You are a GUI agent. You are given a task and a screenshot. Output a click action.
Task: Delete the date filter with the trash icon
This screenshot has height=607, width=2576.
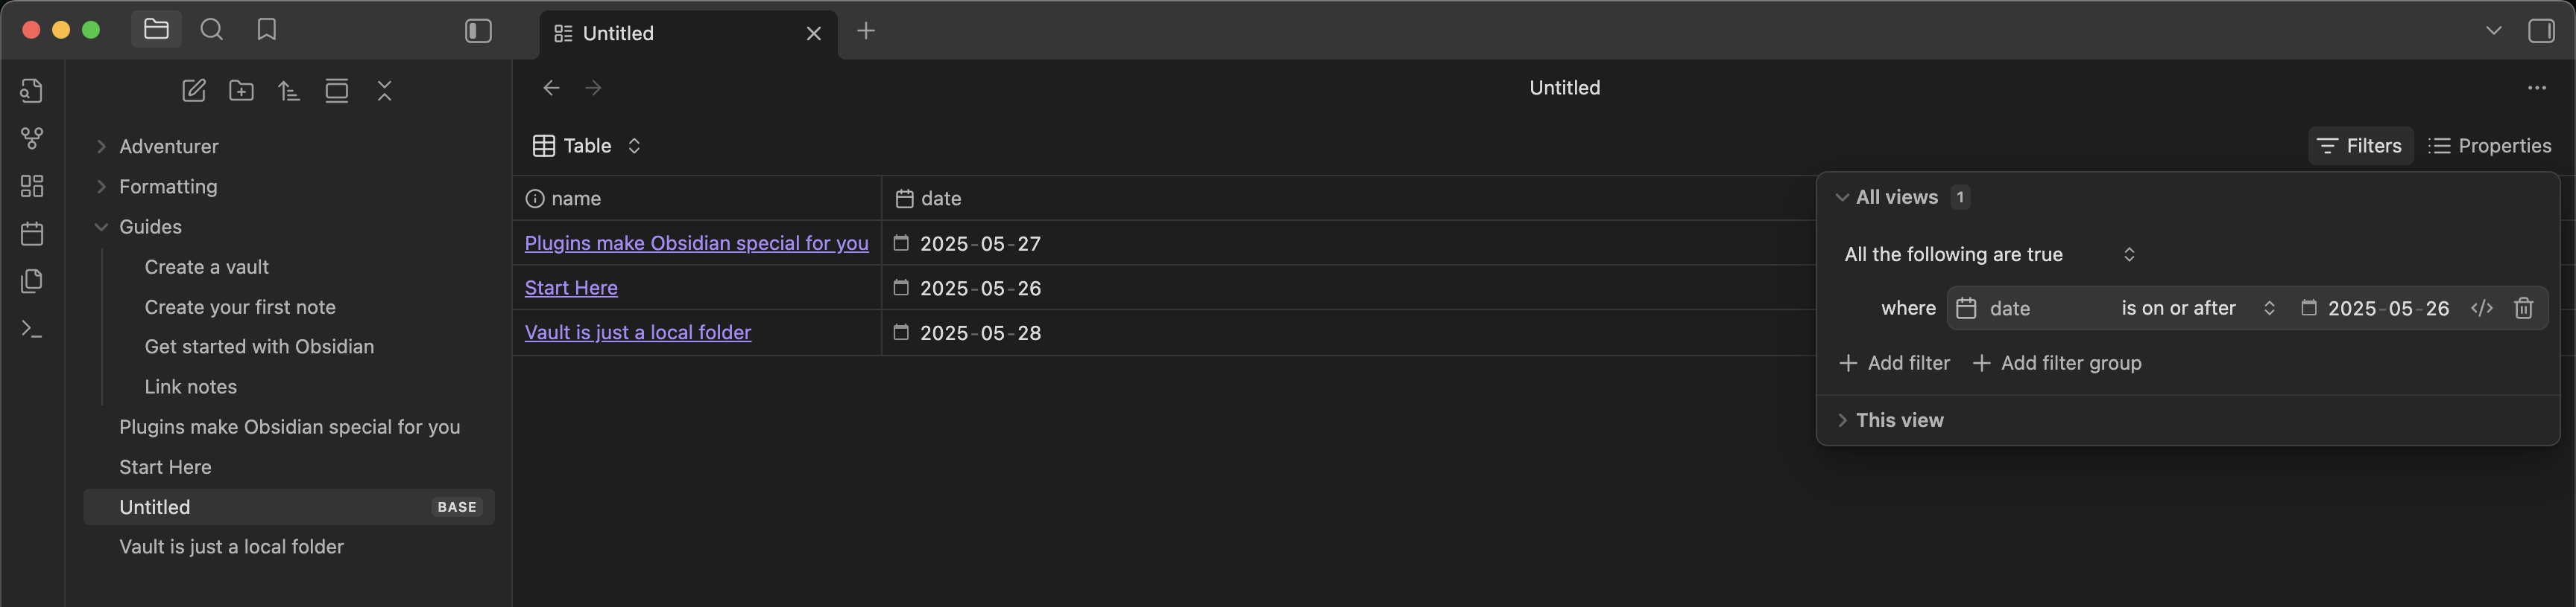point(2523,309)
